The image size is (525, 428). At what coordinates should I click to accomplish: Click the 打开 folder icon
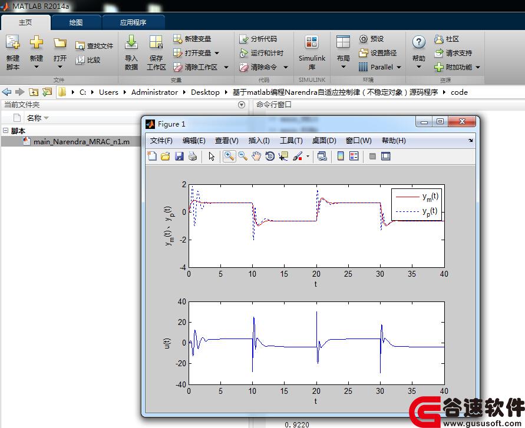[60, 44]
